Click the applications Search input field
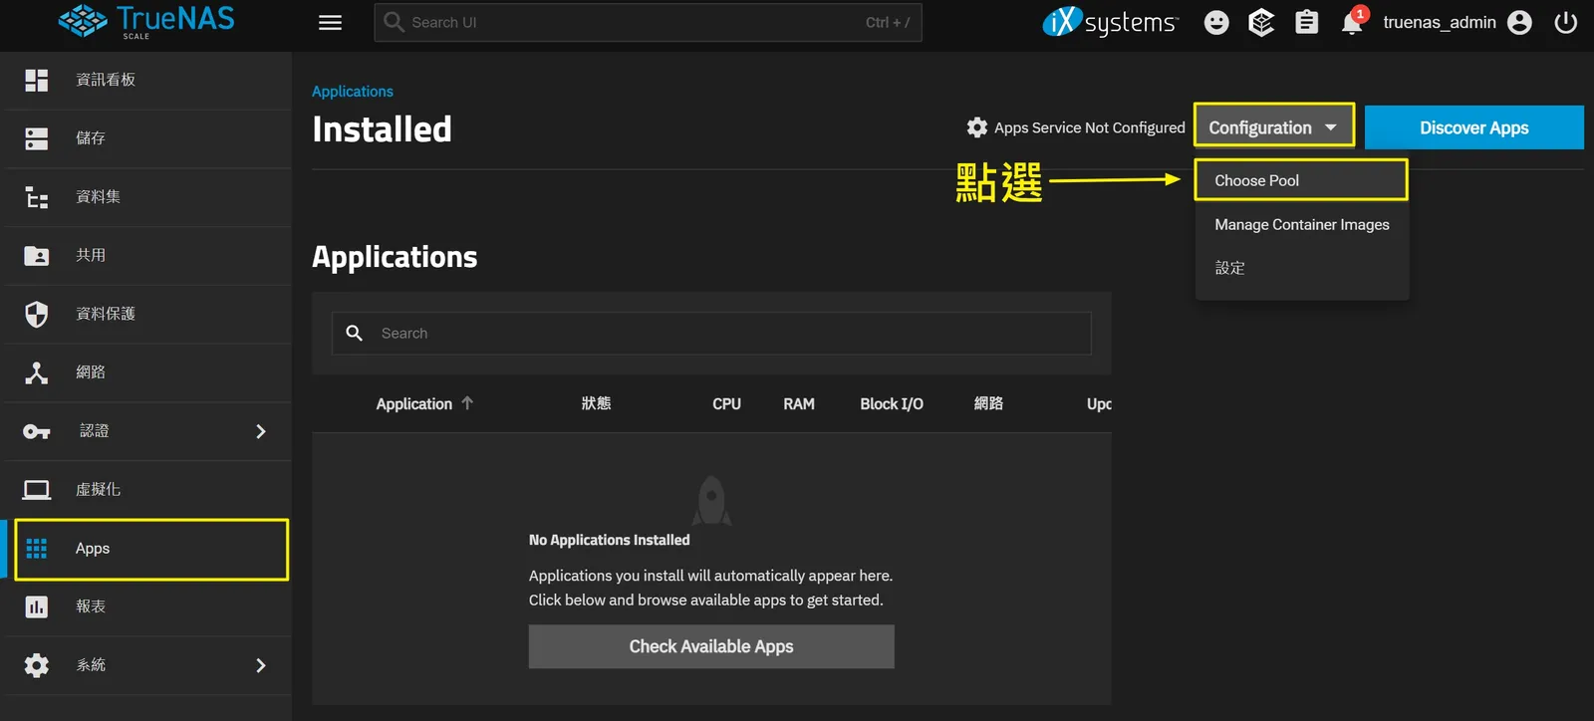This screenshot has height=721, width=1594. click(x=711, y=334)
